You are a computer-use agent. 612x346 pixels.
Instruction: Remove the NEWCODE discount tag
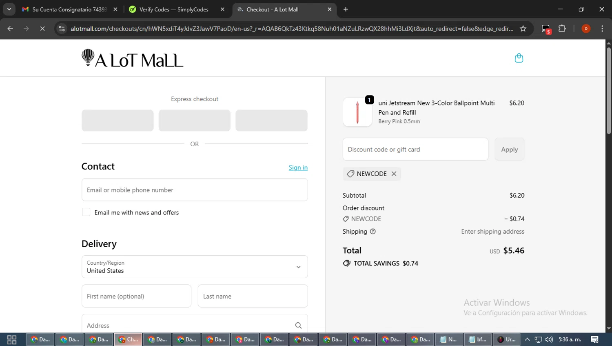(x=394, y=174)
